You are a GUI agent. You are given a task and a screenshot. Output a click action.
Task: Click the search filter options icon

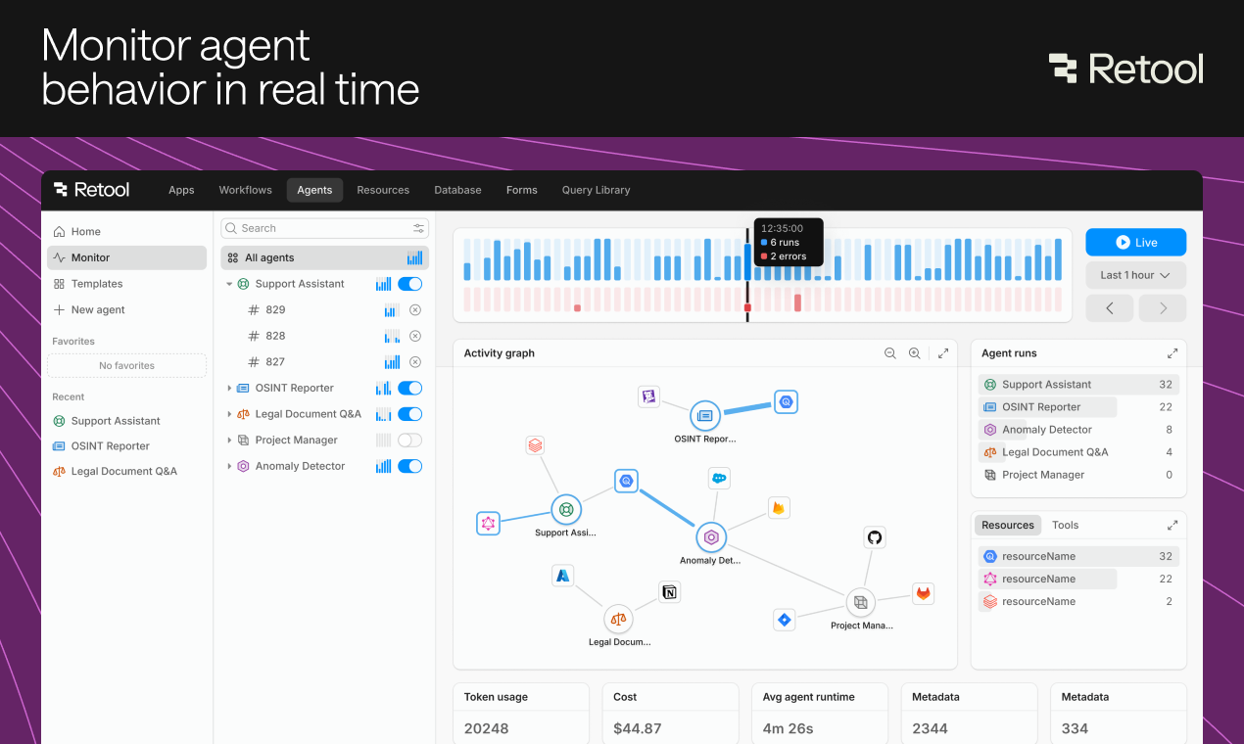click(419, 228)
